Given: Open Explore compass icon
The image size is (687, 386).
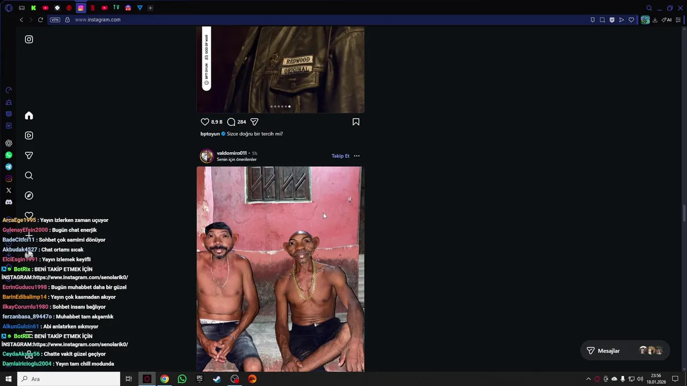Looking at the screenshot, I should click(x=29, y=196).
